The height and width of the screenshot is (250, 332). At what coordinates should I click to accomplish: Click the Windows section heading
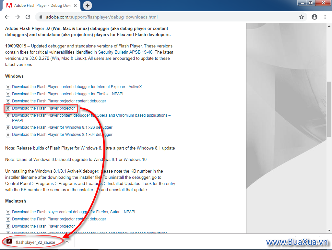14,76
